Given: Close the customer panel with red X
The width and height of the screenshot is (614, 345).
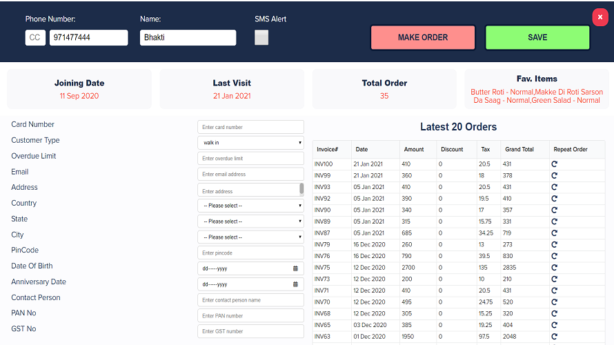Looking at the screenshot, I should click(x=600, y=17).
